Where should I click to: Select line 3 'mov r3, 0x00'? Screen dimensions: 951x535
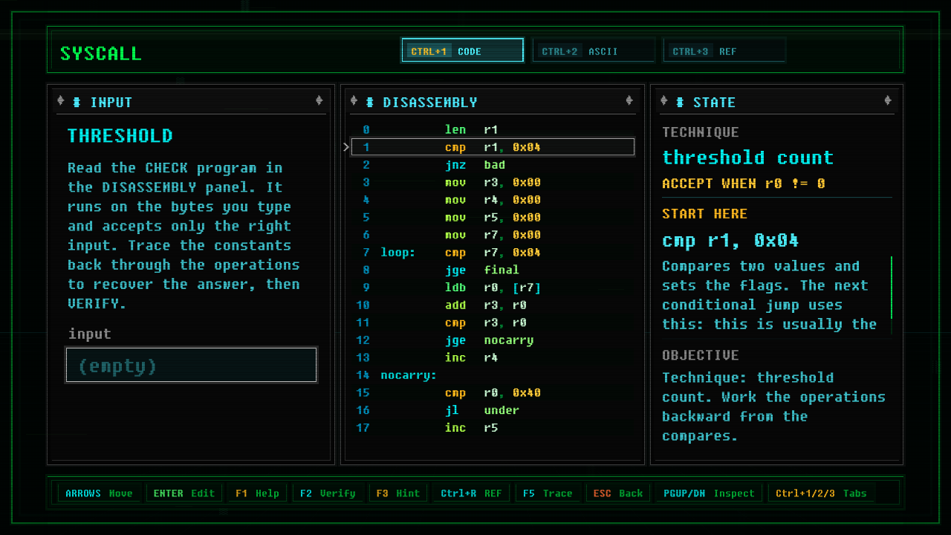493,182
